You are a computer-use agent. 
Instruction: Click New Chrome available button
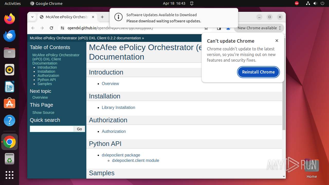pyautogui.click(x=259, y=28)
